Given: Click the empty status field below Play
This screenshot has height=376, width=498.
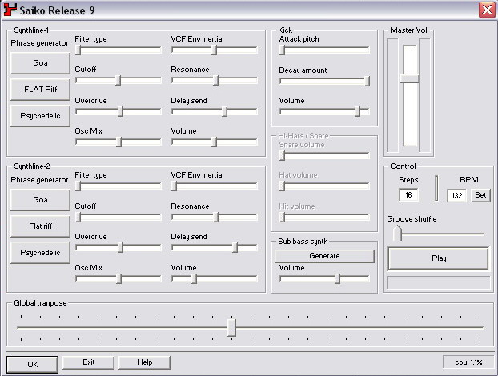Looking at the screenshot, I should (438, 282).
